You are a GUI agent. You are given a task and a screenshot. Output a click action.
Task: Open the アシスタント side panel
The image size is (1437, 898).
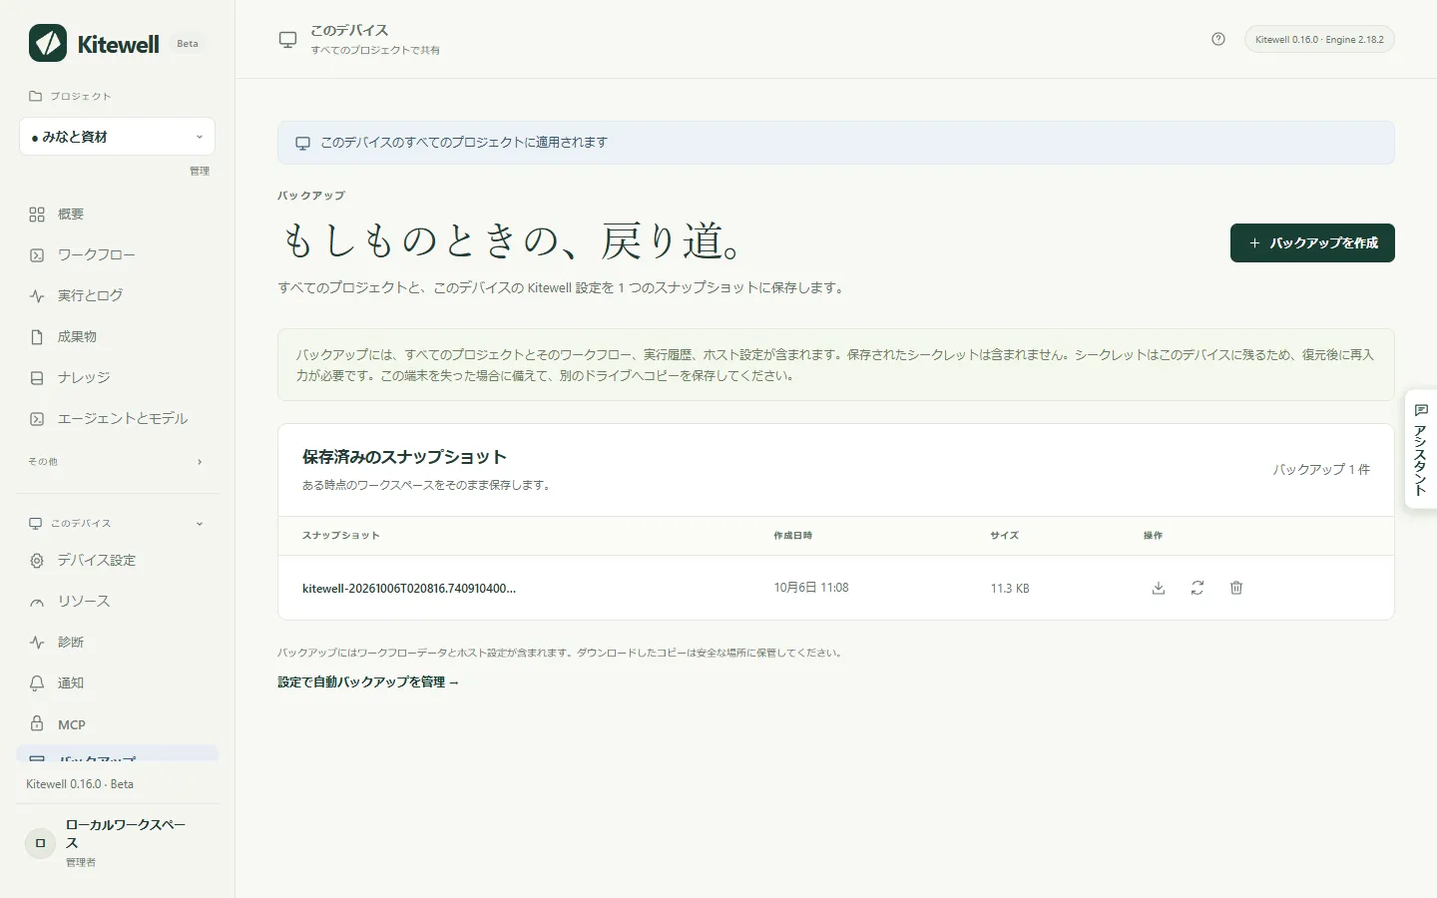(1420, 449)
